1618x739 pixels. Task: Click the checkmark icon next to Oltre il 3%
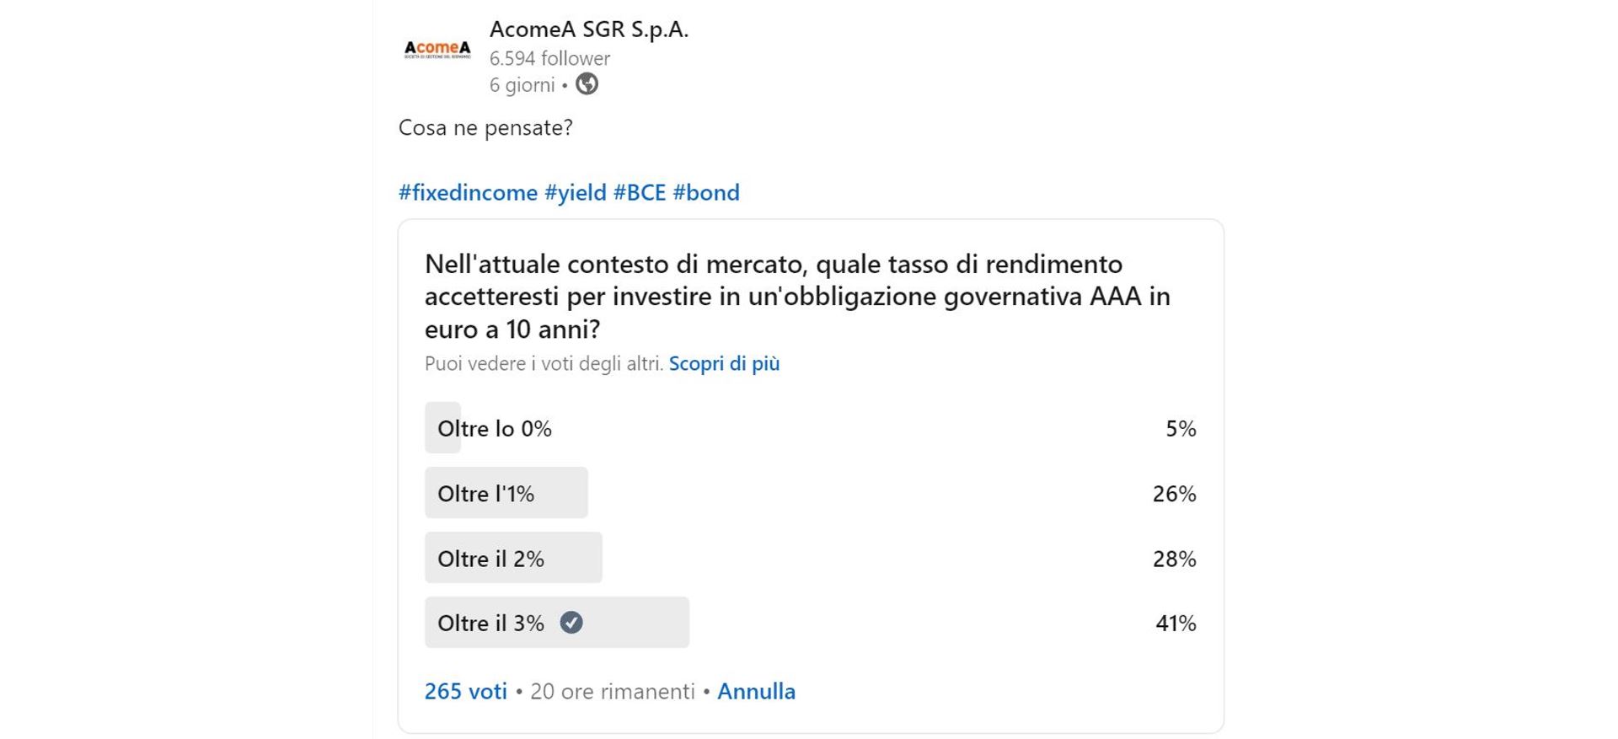(571, 623)
